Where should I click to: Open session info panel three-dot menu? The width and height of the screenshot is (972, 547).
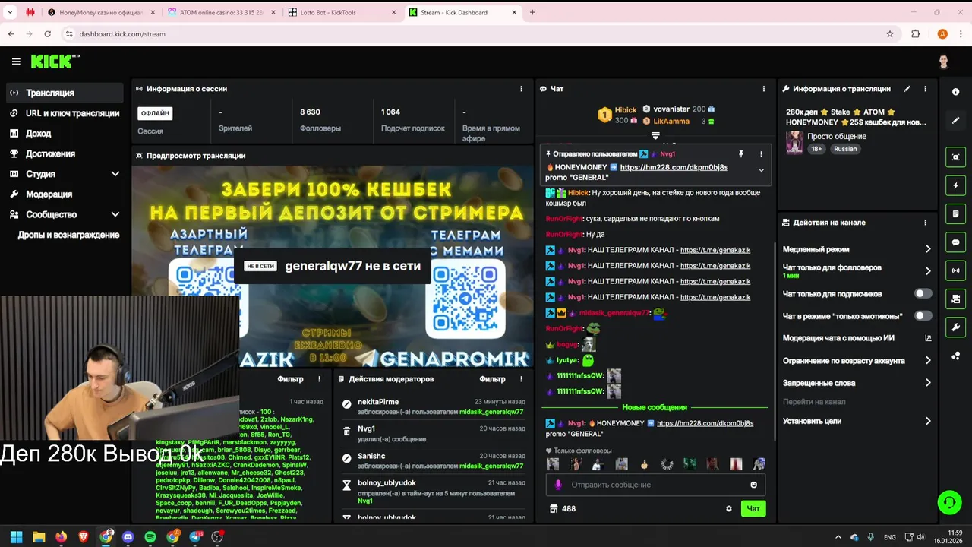(x=521, y=89)
